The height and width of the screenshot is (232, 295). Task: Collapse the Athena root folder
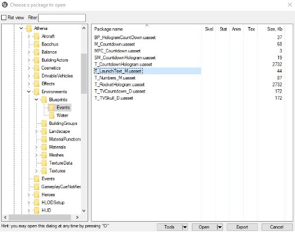21,28
